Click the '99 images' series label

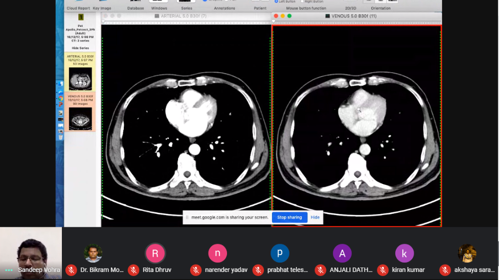(x=80, y=104)
